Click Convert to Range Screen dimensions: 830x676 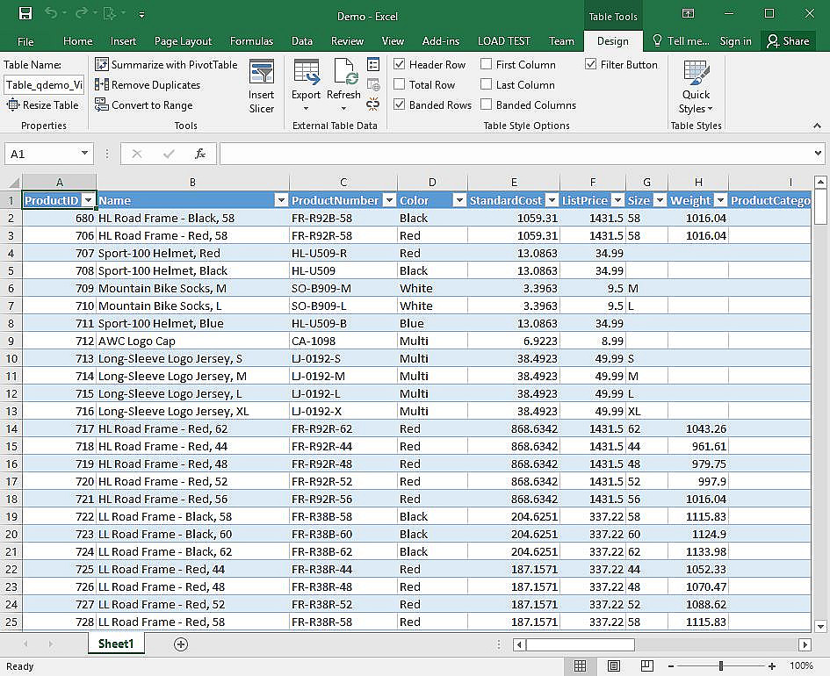coord(144,105)
